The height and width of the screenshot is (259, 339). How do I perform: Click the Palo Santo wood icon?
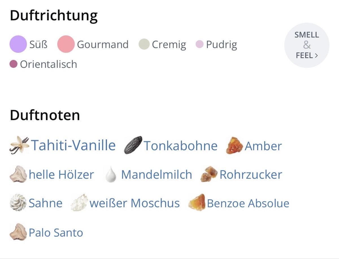(x=18, y=232)
